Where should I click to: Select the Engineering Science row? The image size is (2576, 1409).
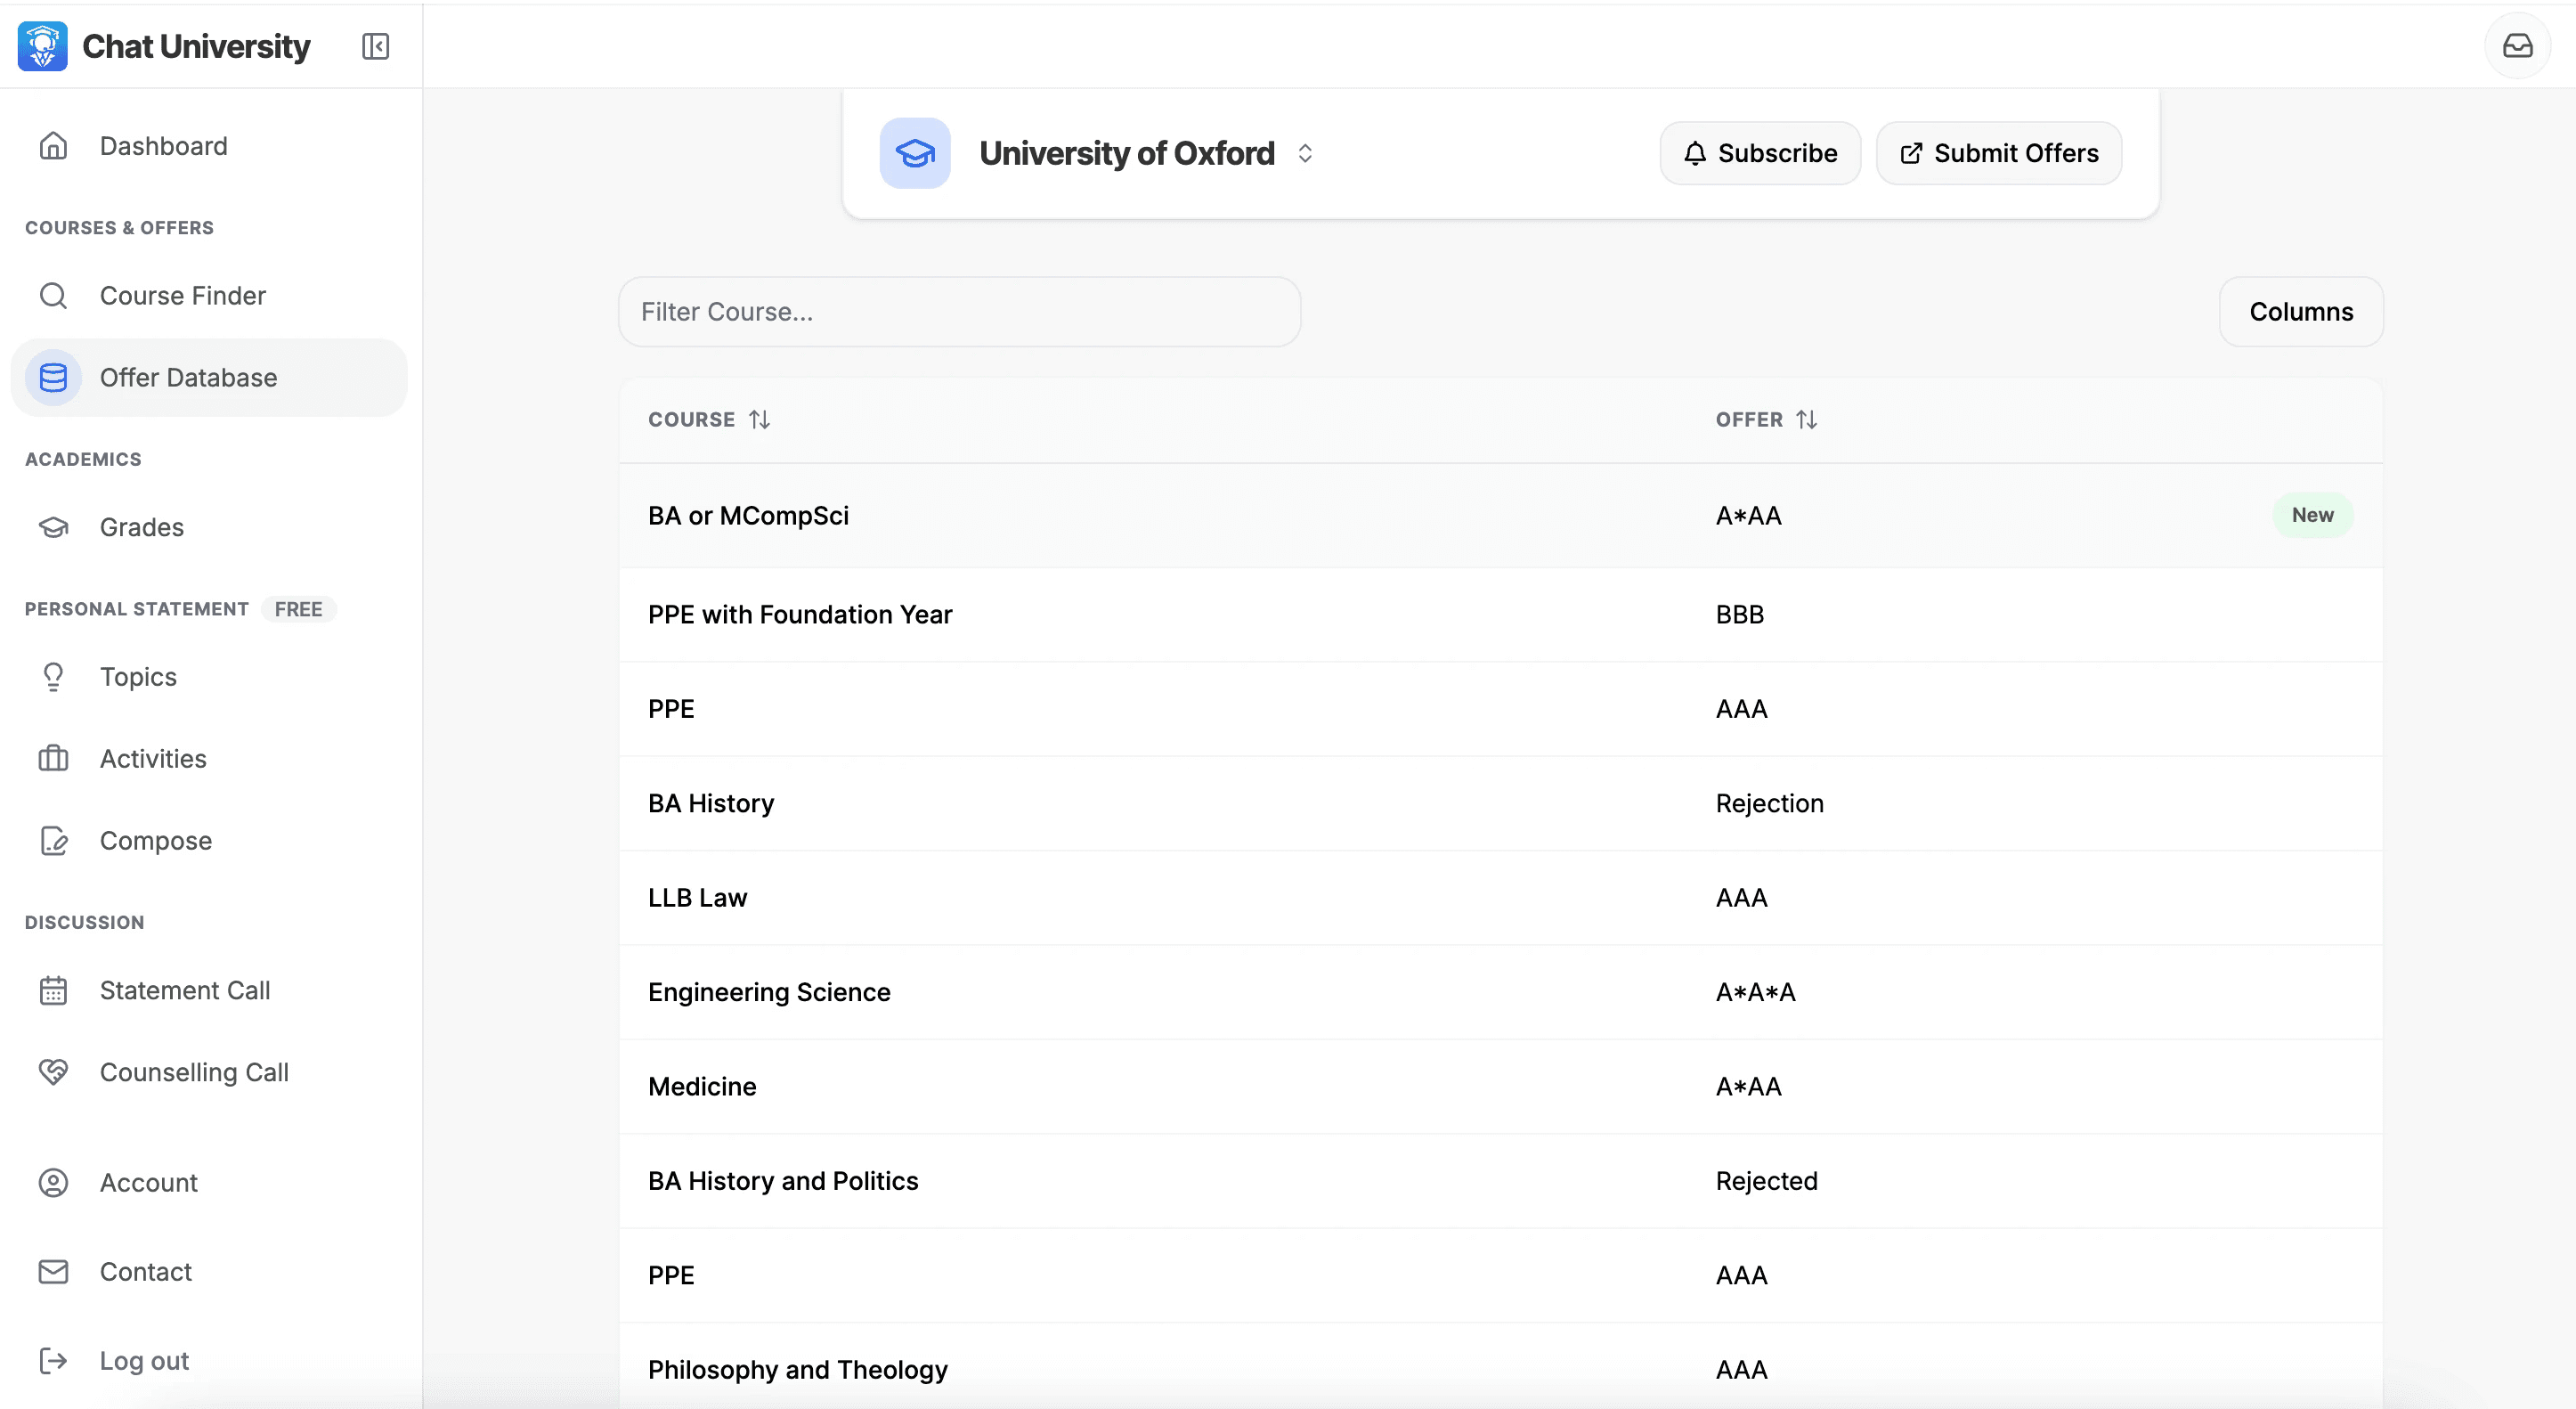(x=1500, y=992)
